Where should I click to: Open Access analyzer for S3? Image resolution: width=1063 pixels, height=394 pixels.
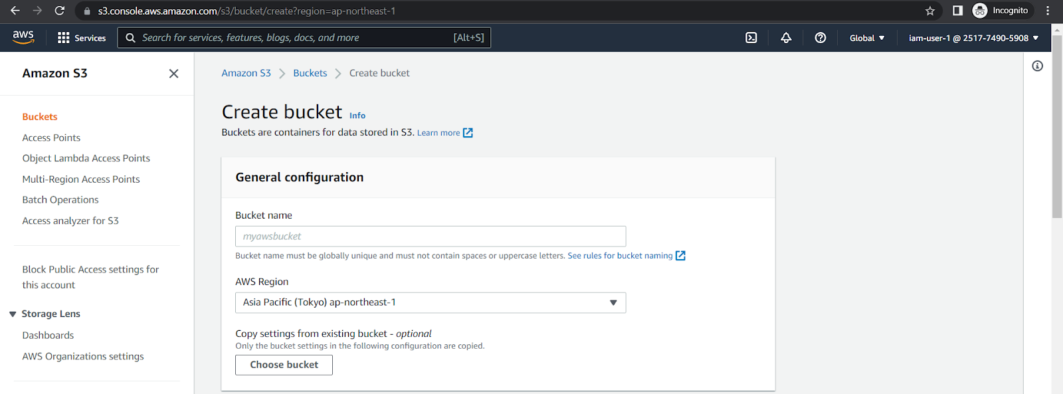70,221
